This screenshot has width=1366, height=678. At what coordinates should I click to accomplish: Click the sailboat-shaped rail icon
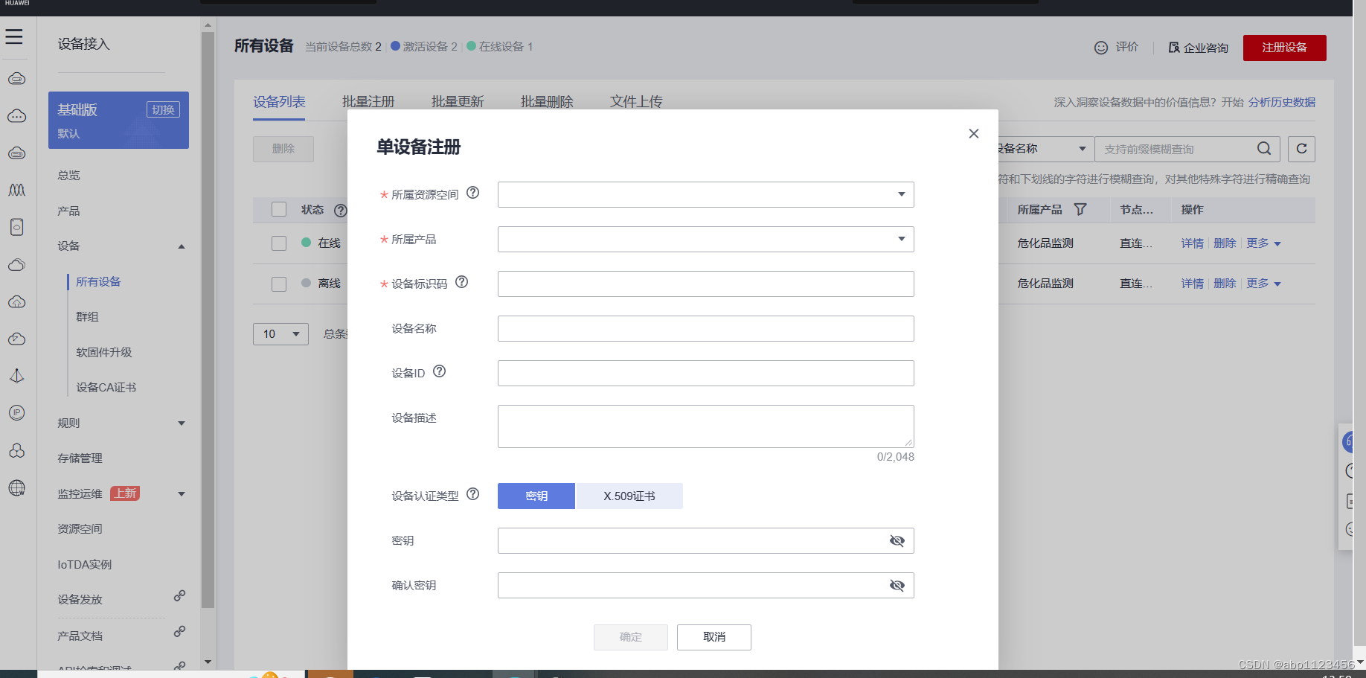(x=16, y=376)
